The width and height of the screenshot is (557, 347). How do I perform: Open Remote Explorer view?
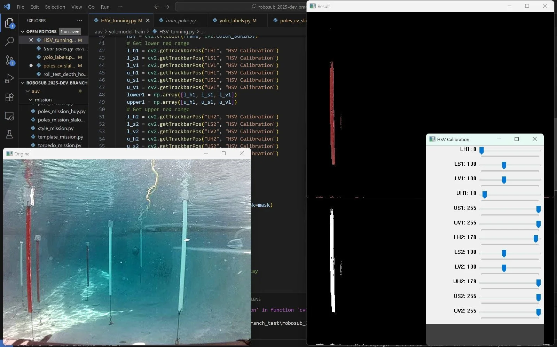(9, 116)
